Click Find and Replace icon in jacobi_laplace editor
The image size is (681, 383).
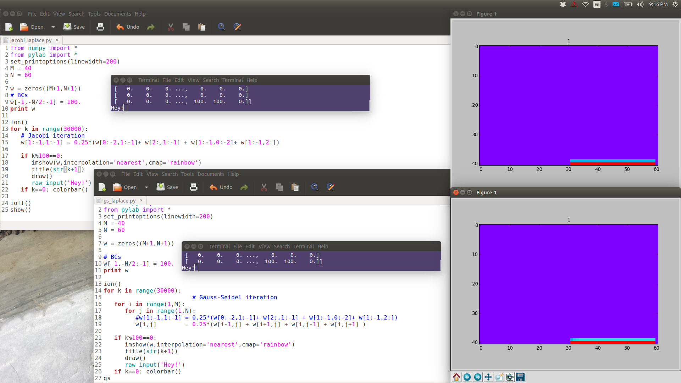tap(237, 27)
